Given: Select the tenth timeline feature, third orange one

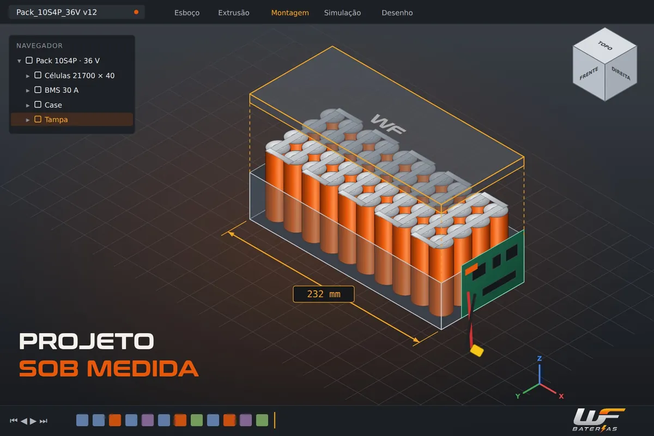Looking at the screenshot, I should [x=229, y=420].
